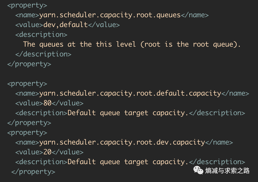The image size is (258, 182).
Task: Click the root.default.capacity property name
Action: click(130, 94)
